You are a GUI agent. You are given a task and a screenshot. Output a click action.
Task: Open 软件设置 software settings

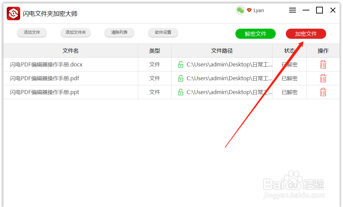(163, 32)
